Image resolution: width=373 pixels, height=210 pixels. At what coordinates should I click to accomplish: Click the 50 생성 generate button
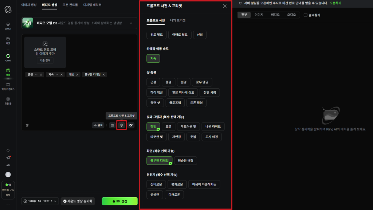(119, 201)
